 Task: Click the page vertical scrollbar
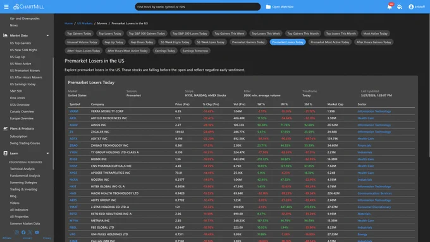coord(429,85)
